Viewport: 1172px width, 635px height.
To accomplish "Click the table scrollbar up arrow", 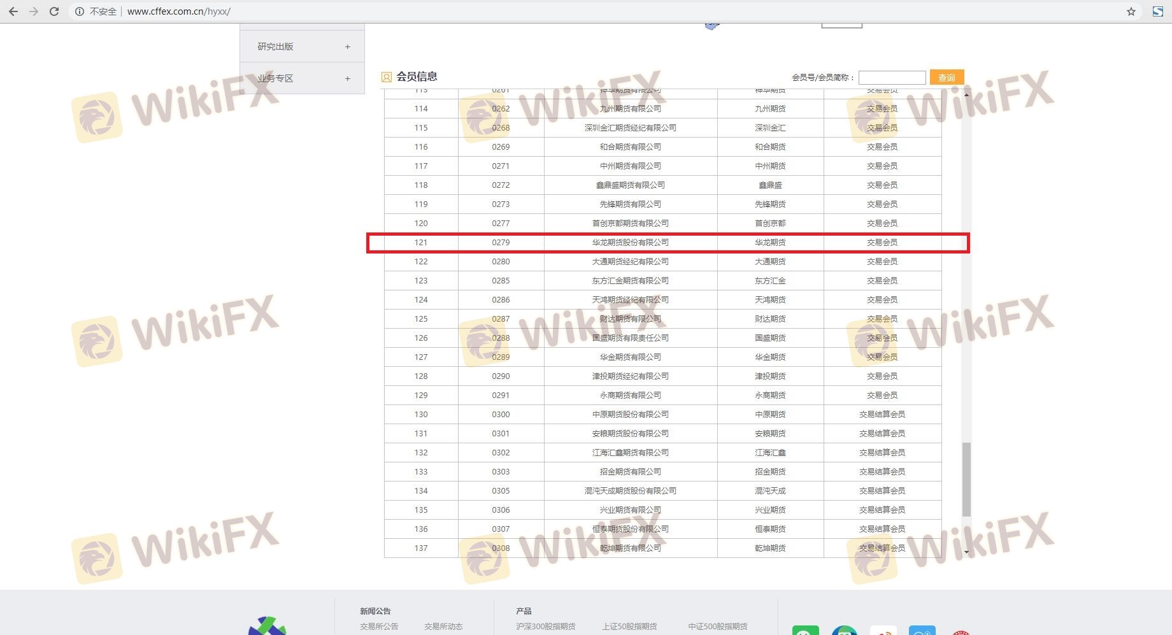I will [x=966, y=94].
